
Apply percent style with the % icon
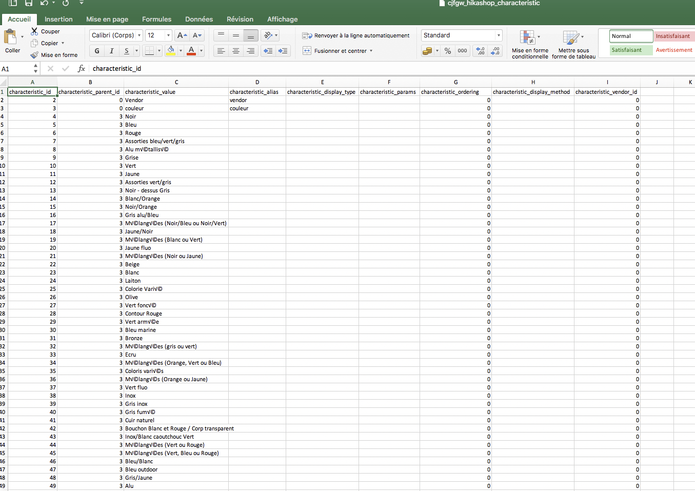pos(448,51)
